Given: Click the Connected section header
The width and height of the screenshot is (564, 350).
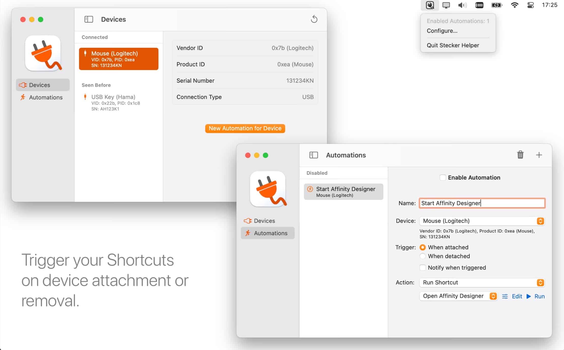Looking at the screenshot, I should click(x=95, y=37).
